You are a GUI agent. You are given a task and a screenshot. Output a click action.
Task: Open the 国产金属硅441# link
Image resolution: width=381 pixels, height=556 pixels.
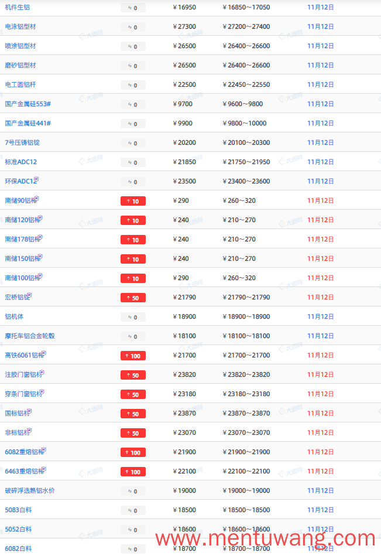click(x=28, y=123)
